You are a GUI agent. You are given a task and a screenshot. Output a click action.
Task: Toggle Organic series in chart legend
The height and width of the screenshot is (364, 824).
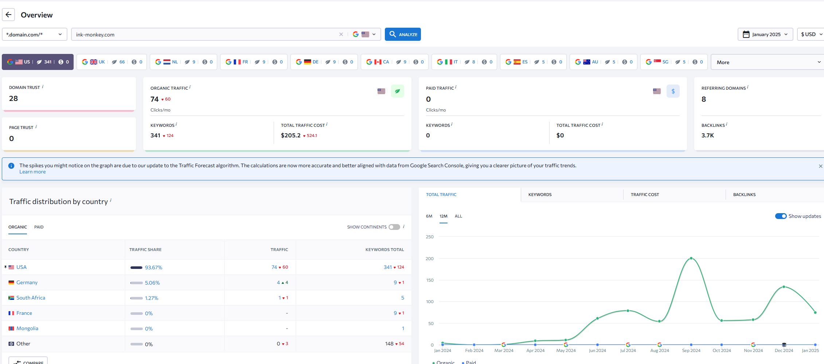click(443, 362)
